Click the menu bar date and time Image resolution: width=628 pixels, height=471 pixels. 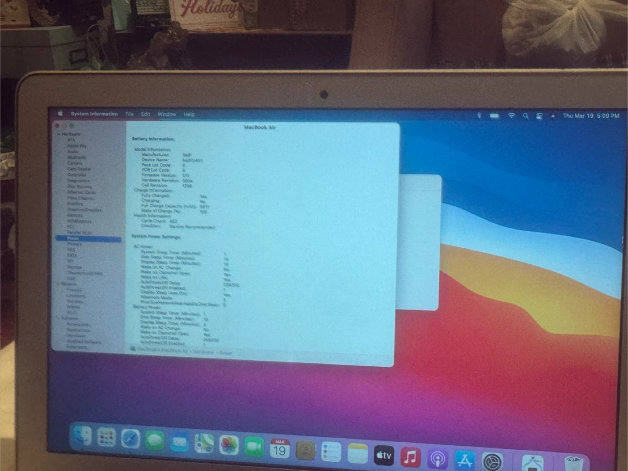(591, 116)
